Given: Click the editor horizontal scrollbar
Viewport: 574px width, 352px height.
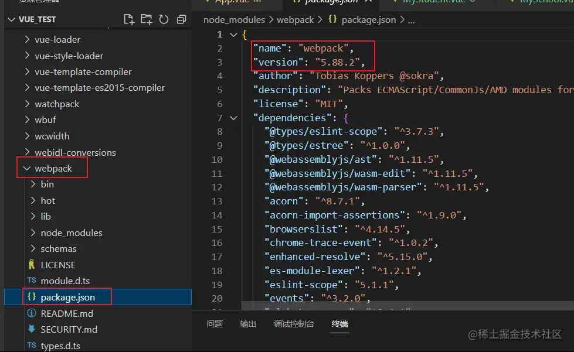Looking at the screenshot, I should click(x=407, y=306).
